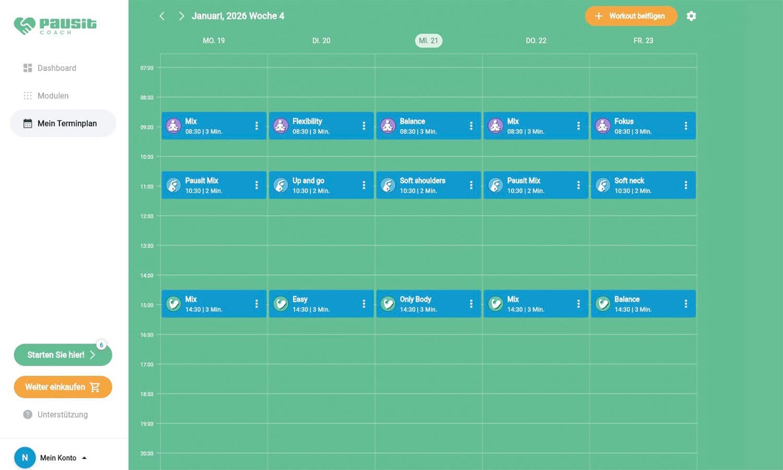Go to previous week with left chevron
Image resolution: width=783 pixels, height=470 pixels.
[162, 16]
